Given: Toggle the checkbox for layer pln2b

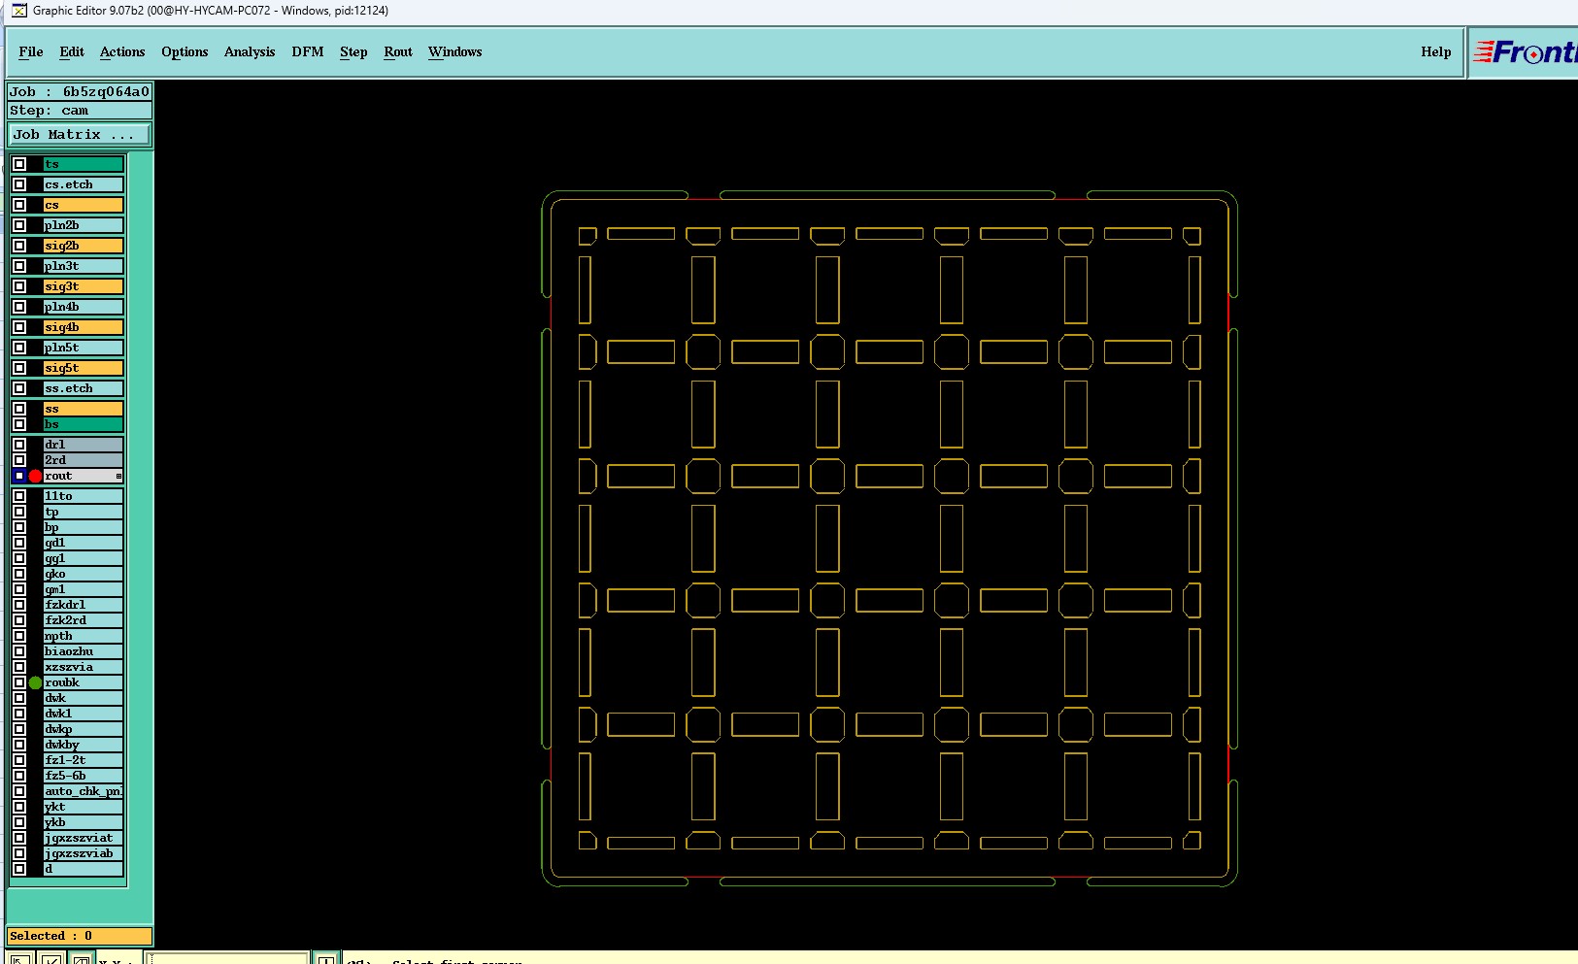Looking at the screenshot, I should pyautogui.click(x=19, y=225).
